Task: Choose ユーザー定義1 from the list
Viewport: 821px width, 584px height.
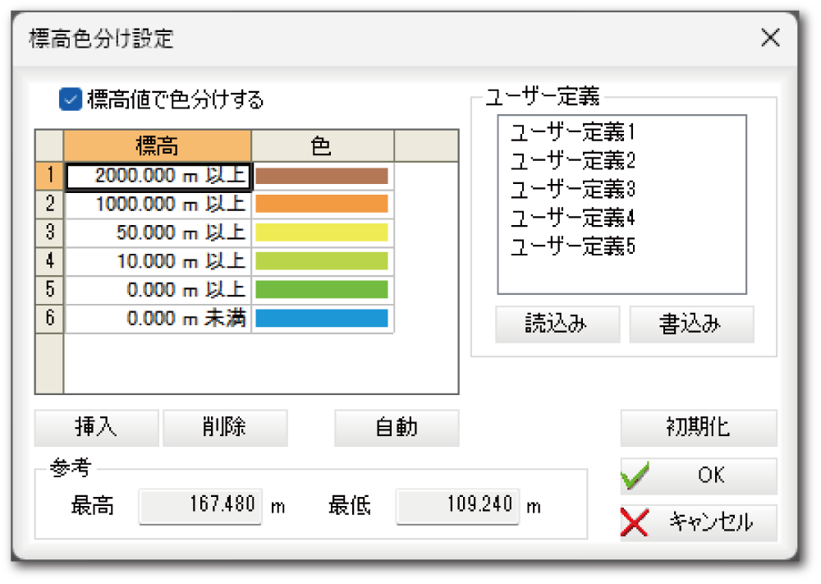Action: tap(573, 131)
